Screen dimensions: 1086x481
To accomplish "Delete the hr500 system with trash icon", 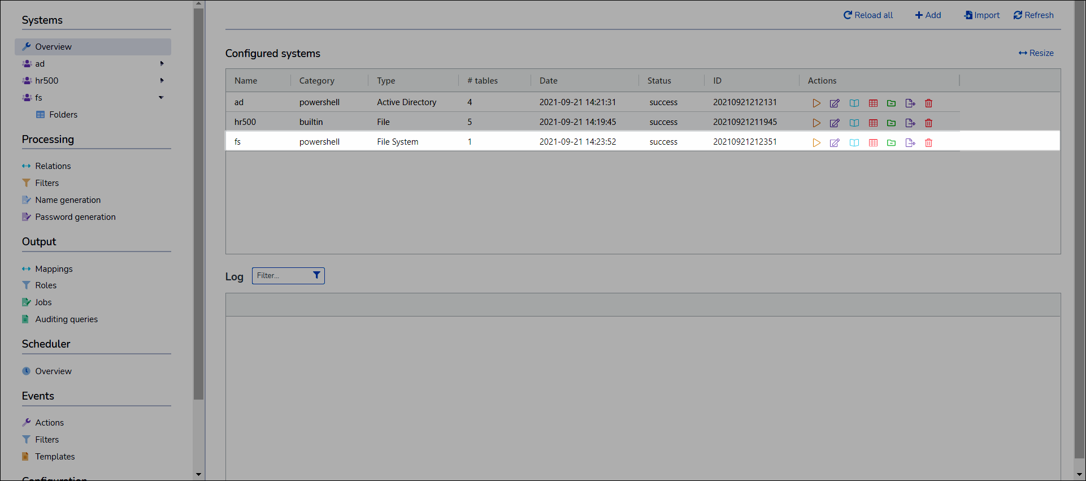I will point(928,123).
